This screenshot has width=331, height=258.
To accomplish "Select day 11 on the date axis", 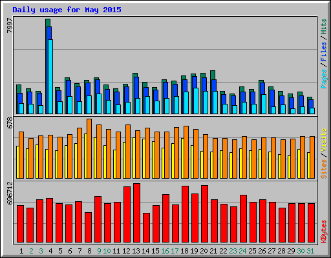I will tap(116, 251).
